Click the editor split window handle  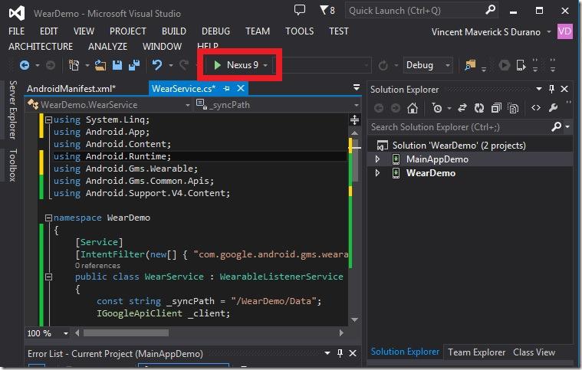[354, 120]
